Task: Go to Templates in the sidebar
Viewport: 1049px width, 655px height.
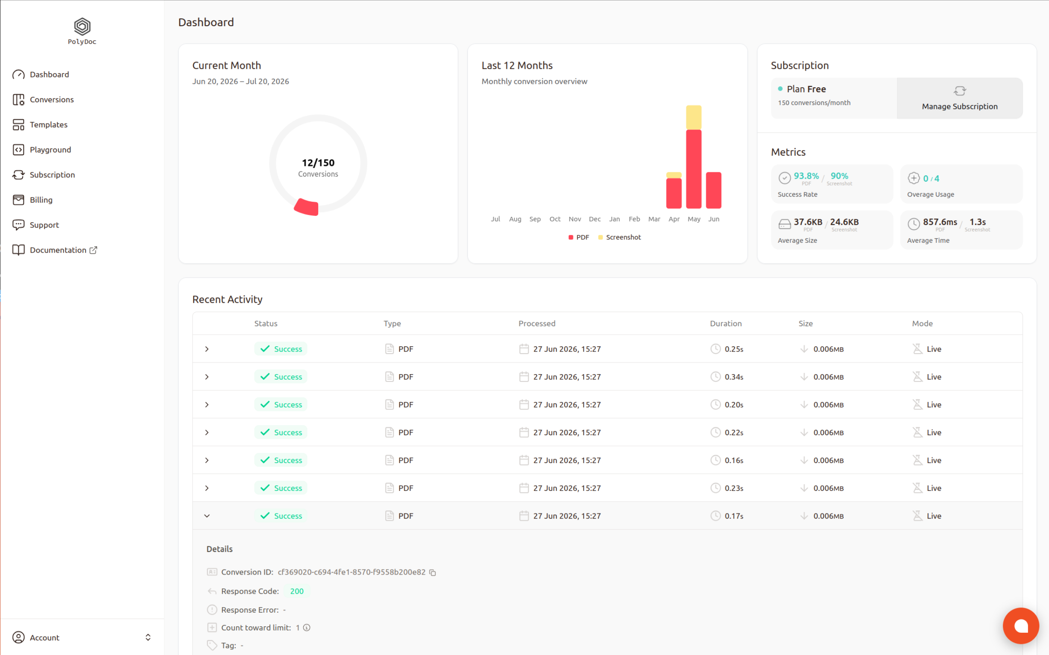Action: [x=48, y=125]
